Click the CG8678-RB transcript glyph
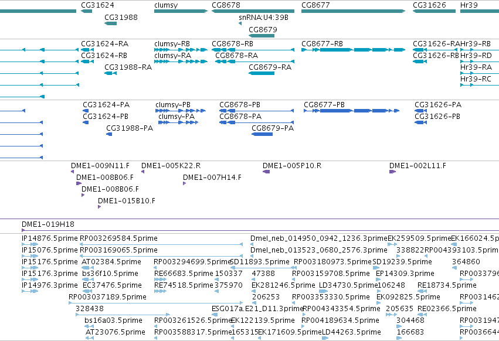The height and width of the screenshot is (341, 499). [253, 50]
